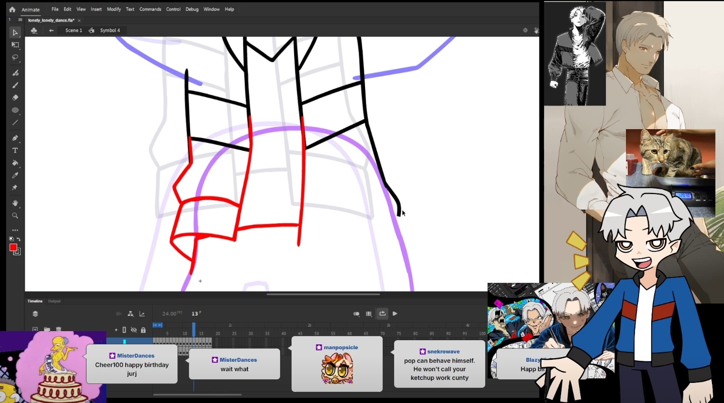Select the Classic Brush tool
The height and width of the screenshot is (403, 724).
click(x=15, y=85)
